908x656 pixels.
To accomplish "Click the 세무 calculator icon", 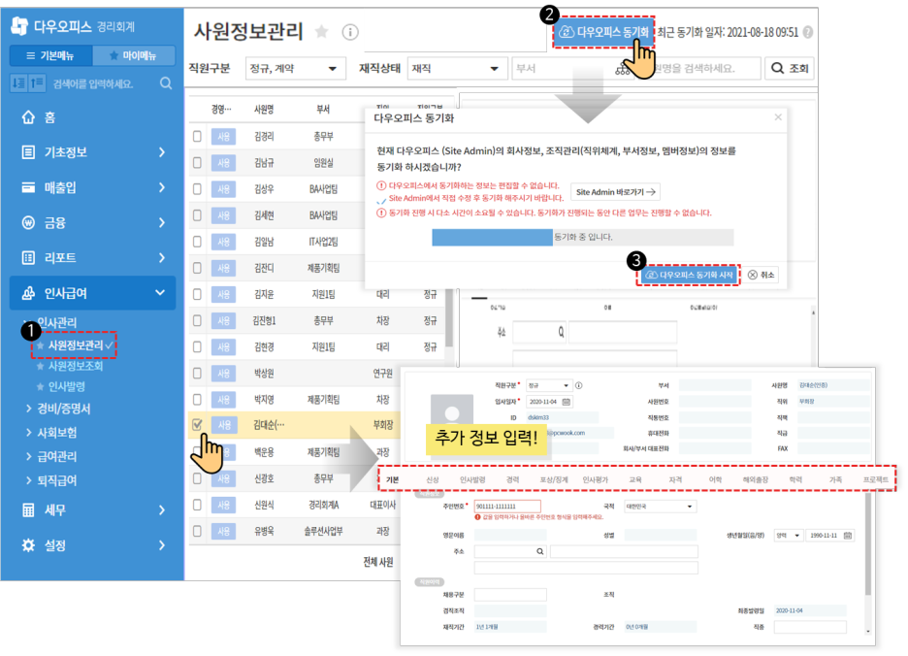I will 28,510.
